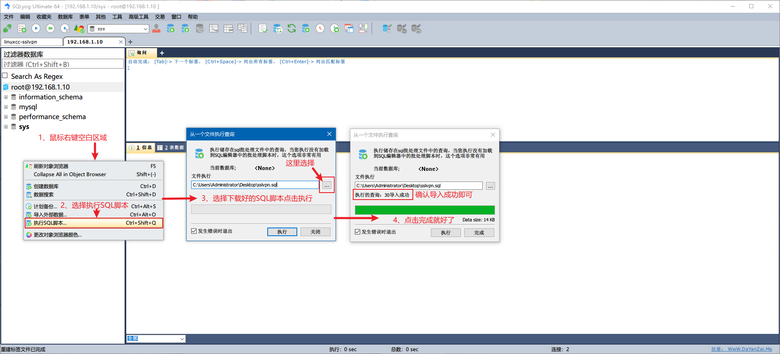Open the 数据库 menu
This screenshot has width=780, height=354.
[65, 17]
